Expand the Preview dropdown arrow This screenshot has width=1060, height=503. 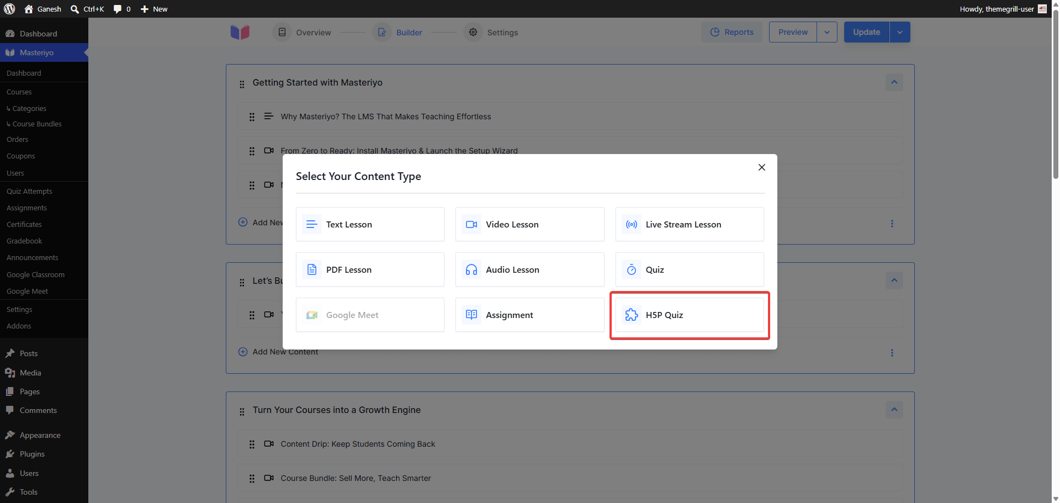click(x=827, y=32)
